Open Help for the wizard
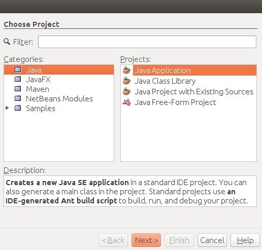262x250 pixels. click(x=245, y=240)
